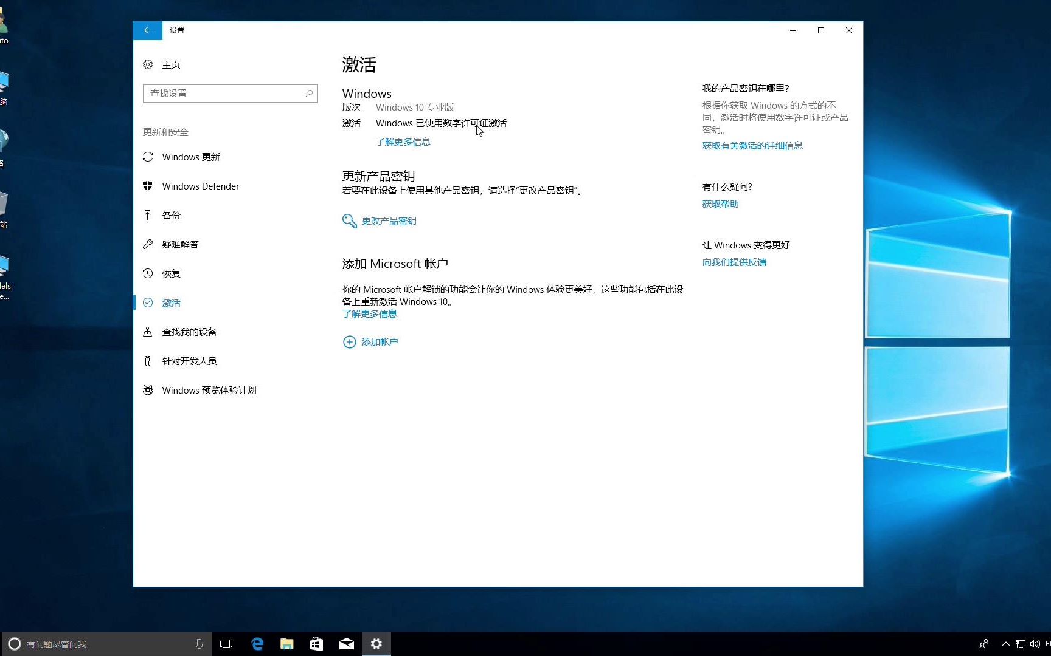Open the Microsoft Store from the taskbar
The image size is (1051, 656).
[316, 644]
